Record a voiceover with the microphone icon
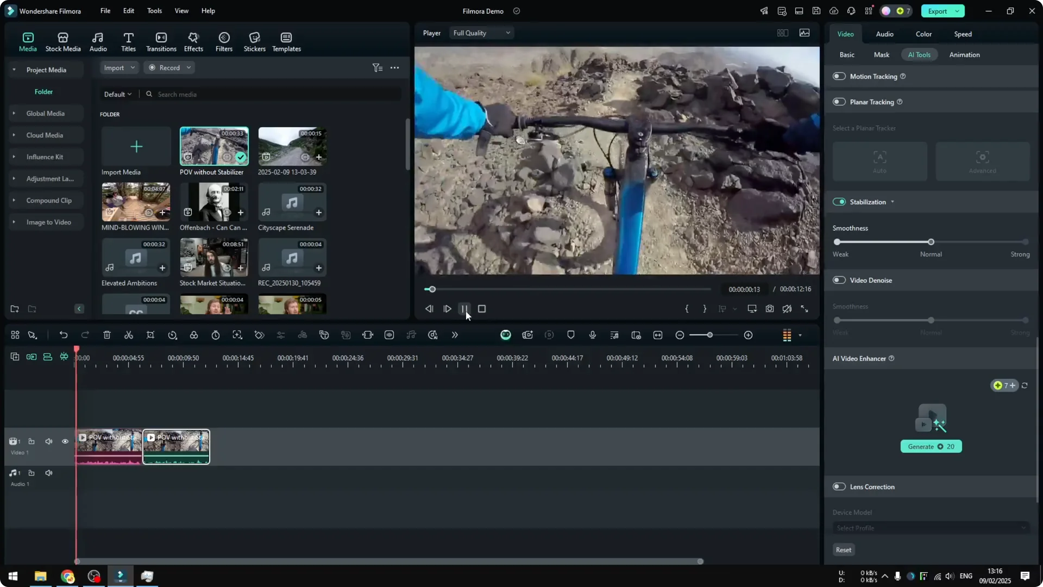The width and height of the screenshot is (1043, 587). 592,335
